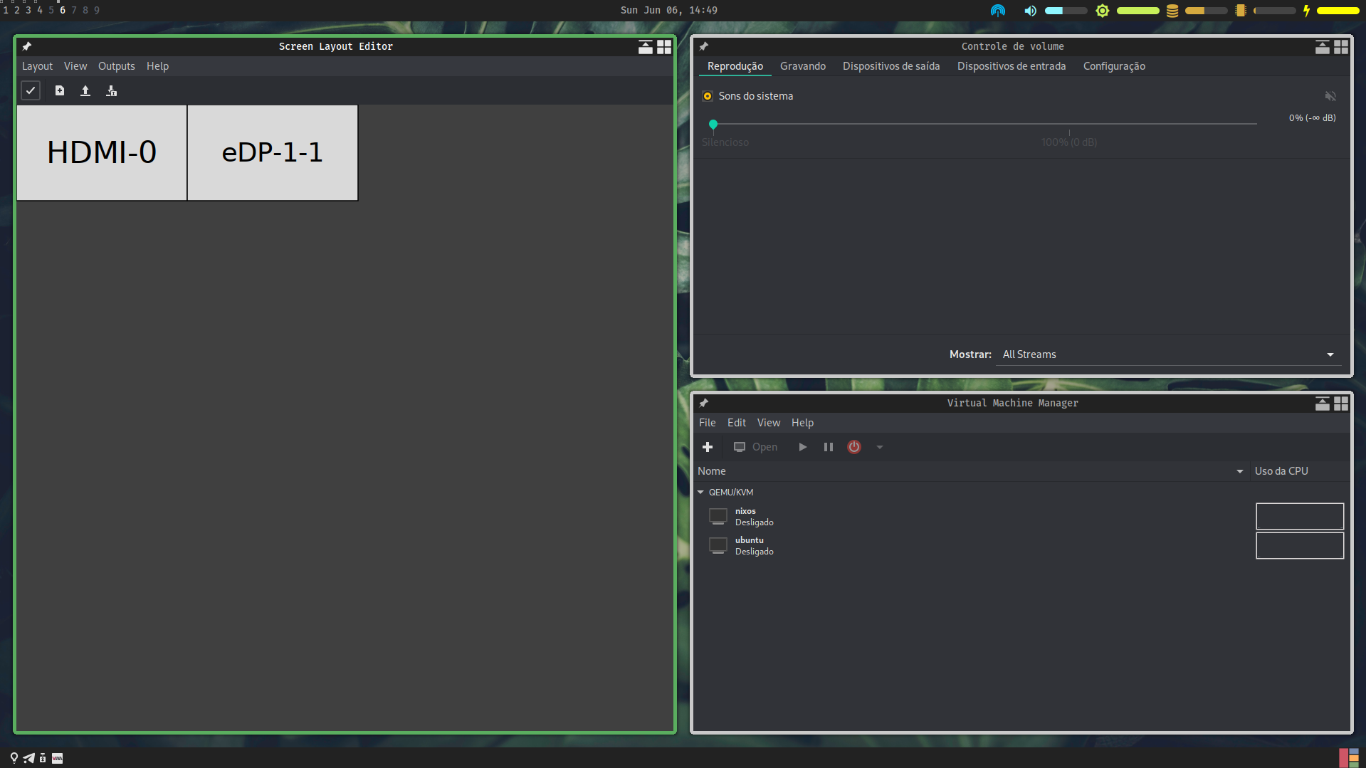The height and width of the screenshot is (768, 1366).
Task: Select the ubuntu virtual machine
Action: tap(1022, 546)
